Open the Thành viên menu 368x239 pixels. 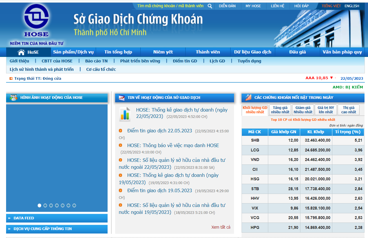[x=208, y=52]
